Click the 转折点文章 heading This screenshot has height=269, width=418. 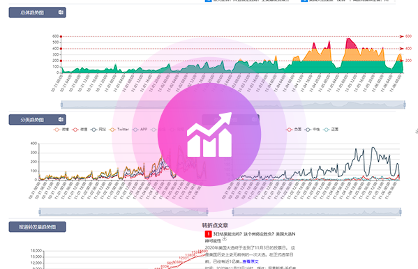click(215, 225)
